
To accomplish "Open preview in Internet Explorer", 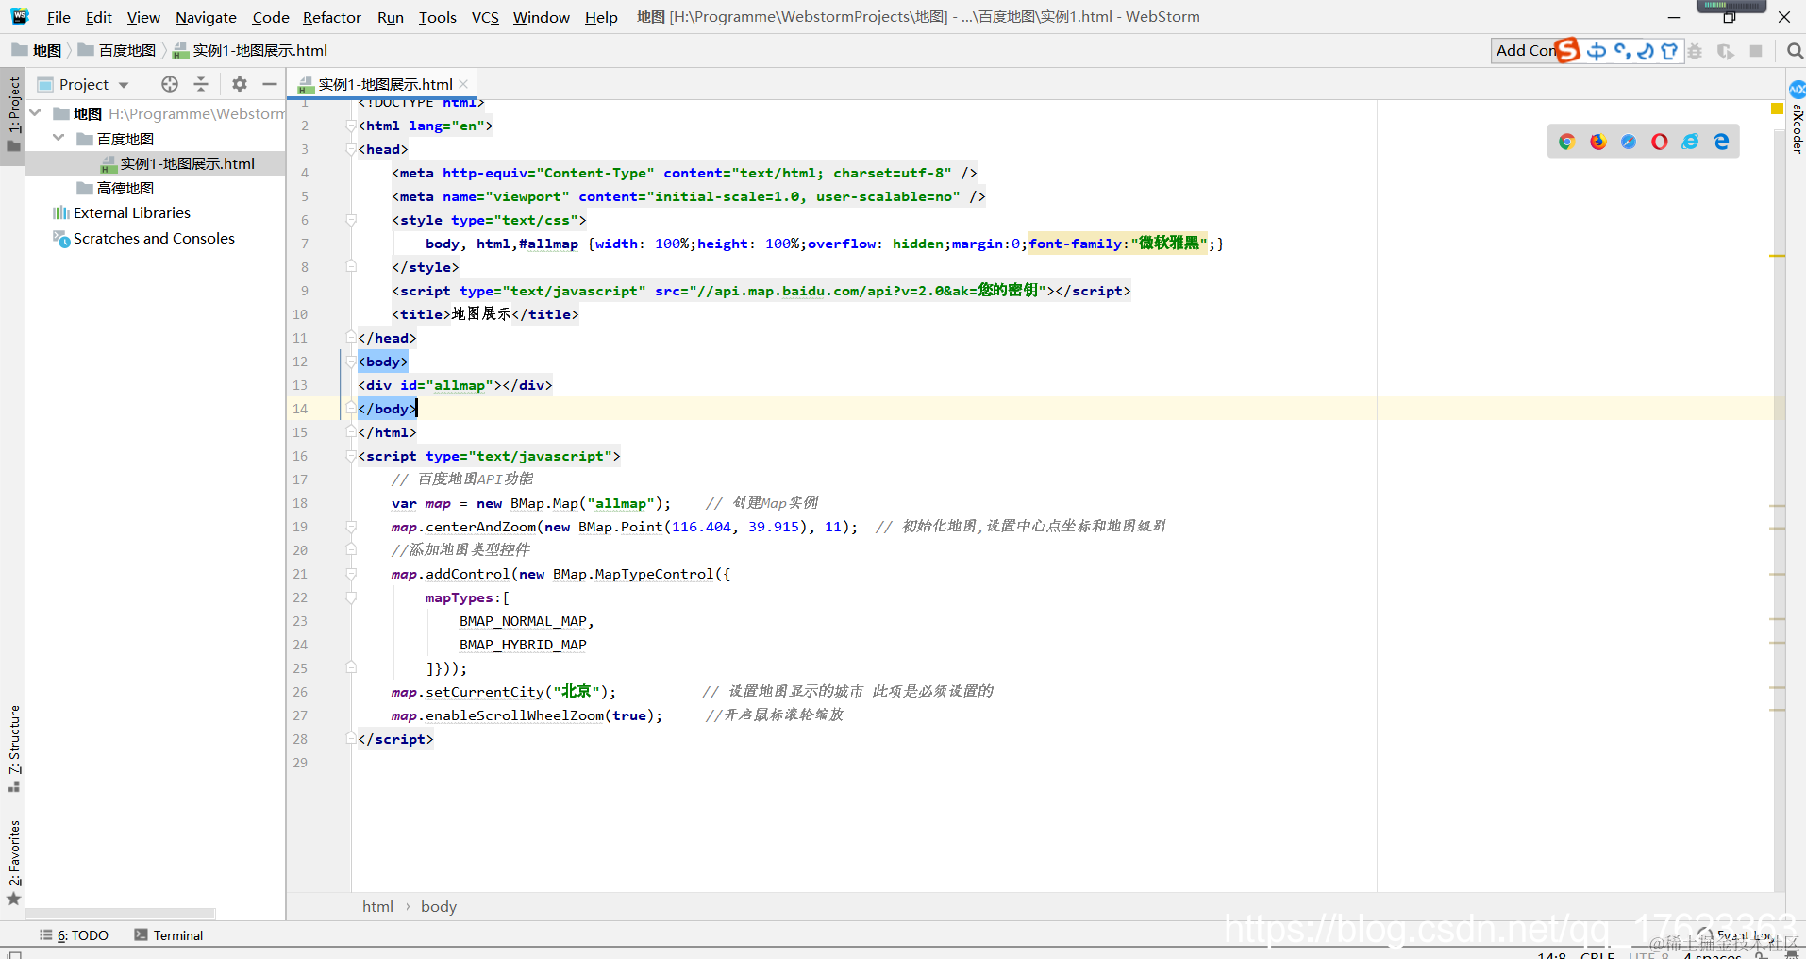I will (1691, 142).
